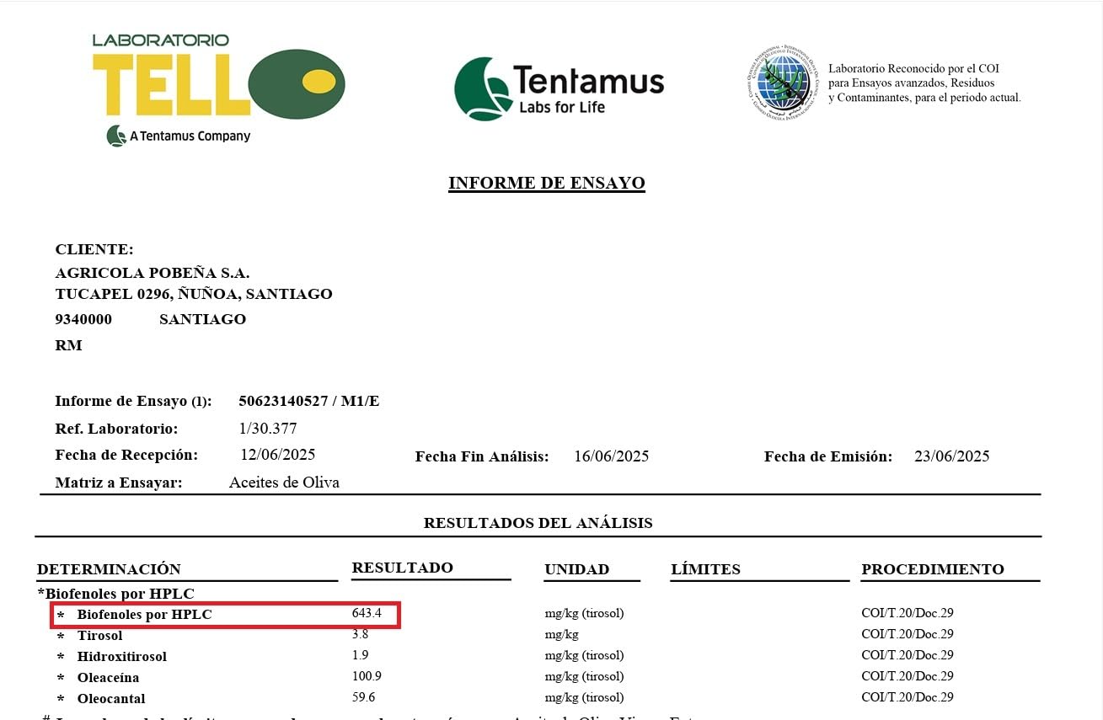Viewport: 1103px width, 720px height.
Task: Click the Tentamus Labs for Life logo
Action: tap(559, 88)
